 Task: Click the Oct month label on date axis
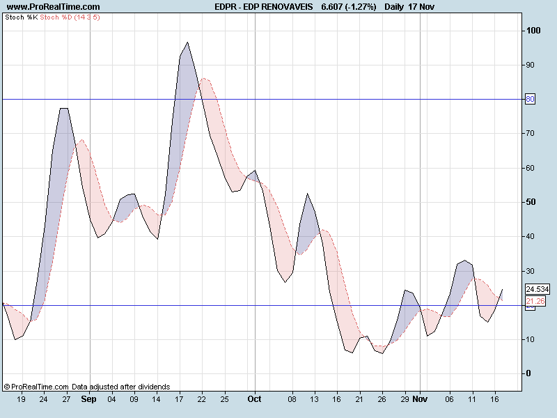pyautogui.click(x=254, y=398)
